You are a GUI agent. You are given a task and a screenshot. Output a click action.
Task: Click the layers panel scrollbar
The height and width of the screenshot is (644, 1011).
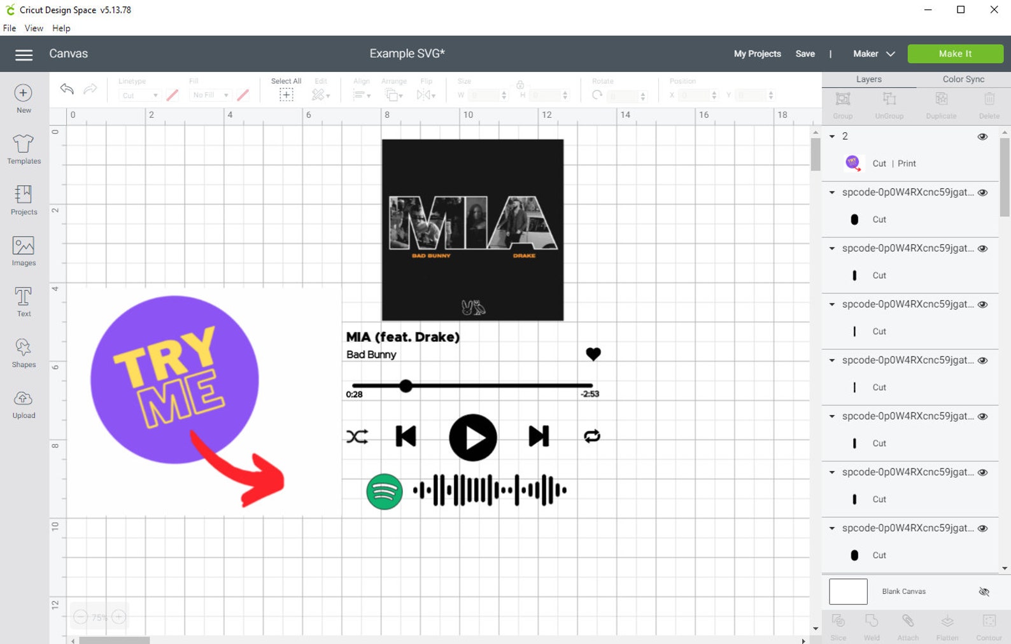click(x=1005, y=178)
